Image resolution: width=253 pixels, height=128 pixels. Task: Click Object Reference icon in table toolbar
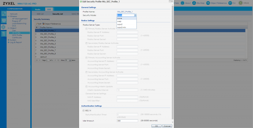[x=43, y=24]
